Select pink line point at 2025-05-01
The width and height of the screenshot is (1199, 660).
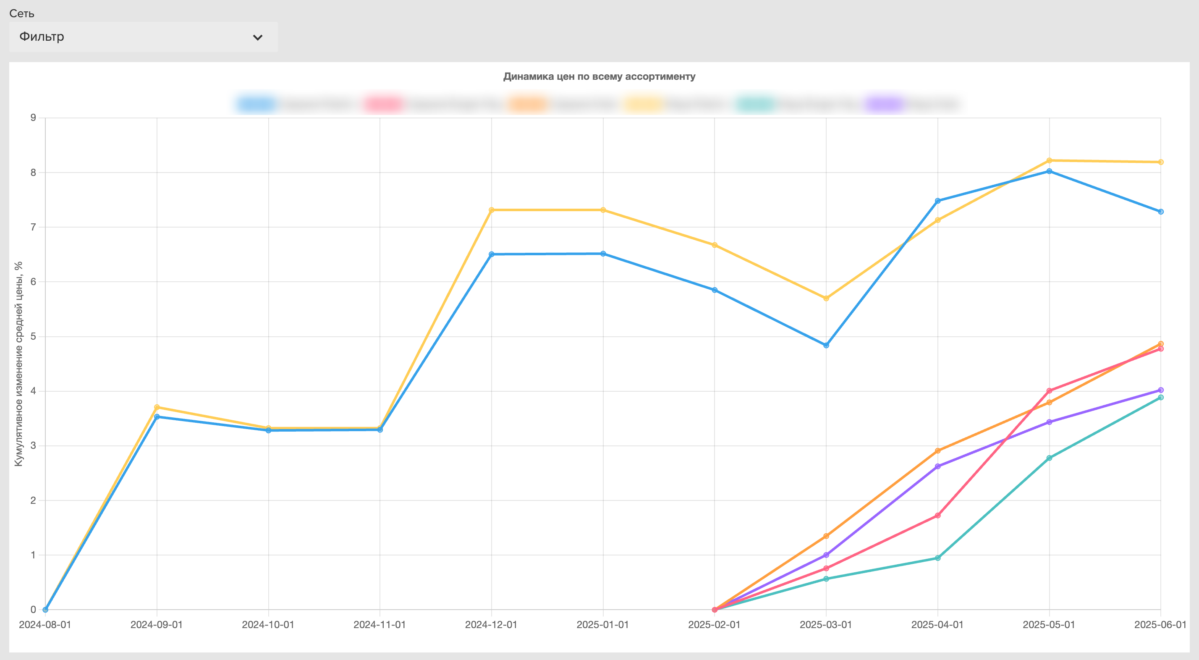pos(1049,391)
